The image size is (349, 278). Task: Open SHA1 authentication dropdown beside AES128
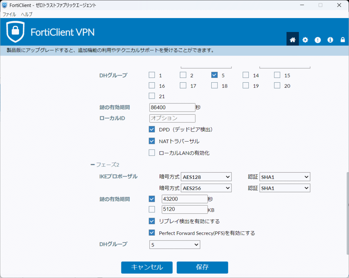(x=285, y=177)
